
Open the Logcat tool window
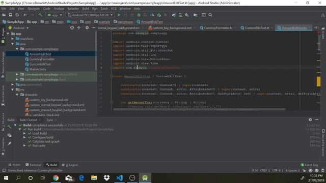[70, 165]
